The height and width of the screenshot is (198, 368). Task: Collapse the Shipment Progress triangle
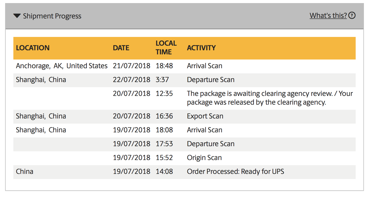click(x=17, y=16)
